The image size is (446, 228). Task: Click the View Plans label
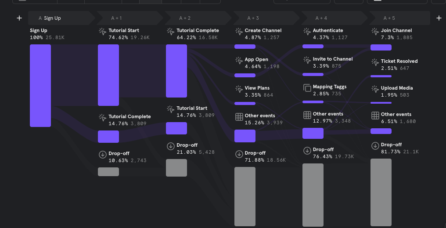coord(257,88)
